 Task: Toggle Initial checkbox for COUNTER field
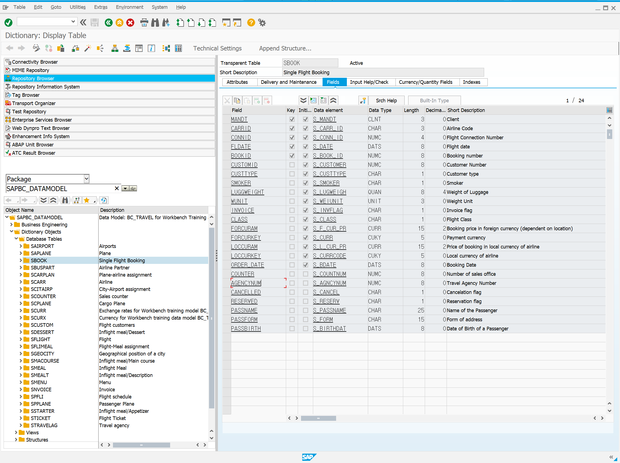[305, 274]
